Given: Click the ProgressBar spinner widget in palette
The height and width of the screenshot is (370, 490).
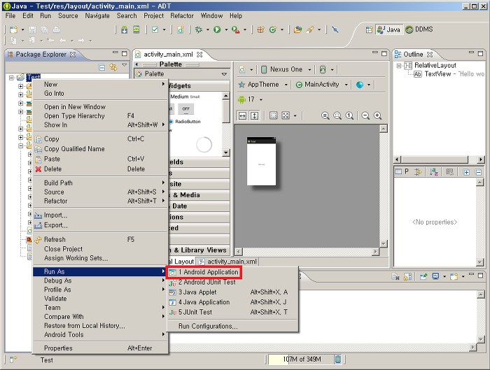Looking at the screenshot, I should (204, 145).
